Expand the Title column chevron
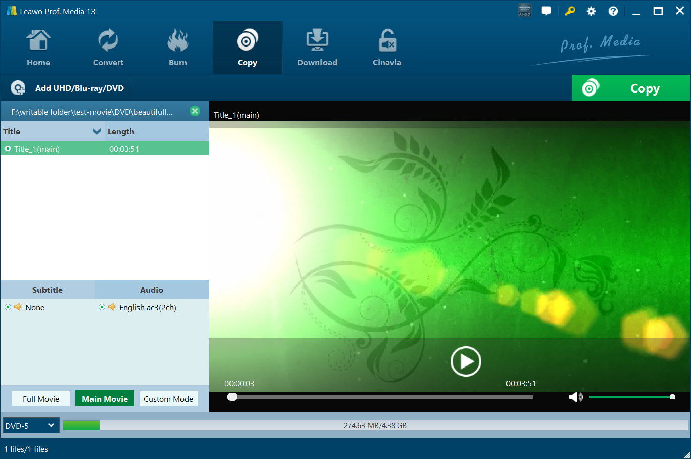The height and width of the screenshot is (459, 691). [x=97, y=131]
